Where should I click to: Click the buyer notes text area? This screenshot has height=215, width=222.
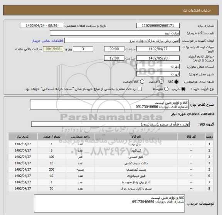click(x=109, y=203)
